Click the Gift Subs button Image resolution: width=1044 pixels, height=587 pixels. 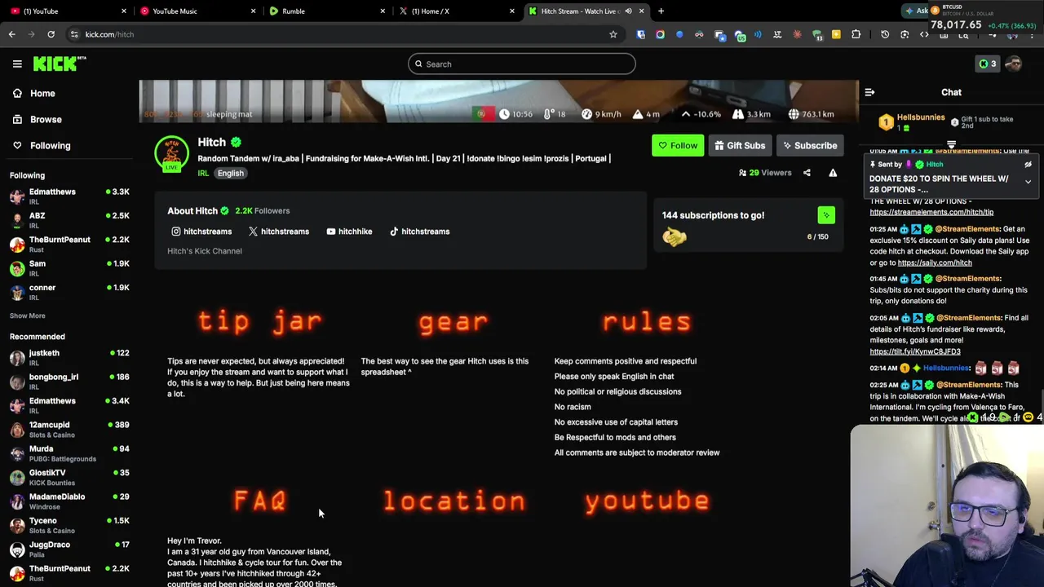coord(740,145)
